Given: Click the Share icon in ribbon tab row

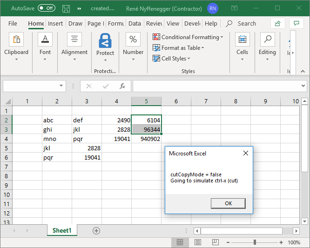Looking at the screenshot, I should click(278, 23).
